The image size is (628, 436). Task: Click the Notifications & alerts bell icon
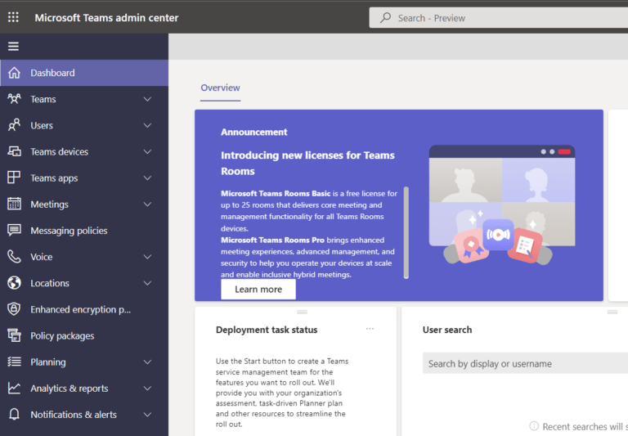point(14,415)
